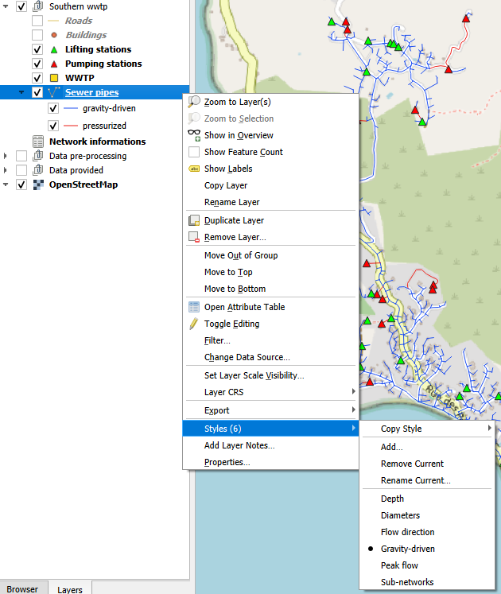Click the Zoom to Layer(s) magnifier icon
This screenshot has width=501, height=594.
click(x=194, y=102)
